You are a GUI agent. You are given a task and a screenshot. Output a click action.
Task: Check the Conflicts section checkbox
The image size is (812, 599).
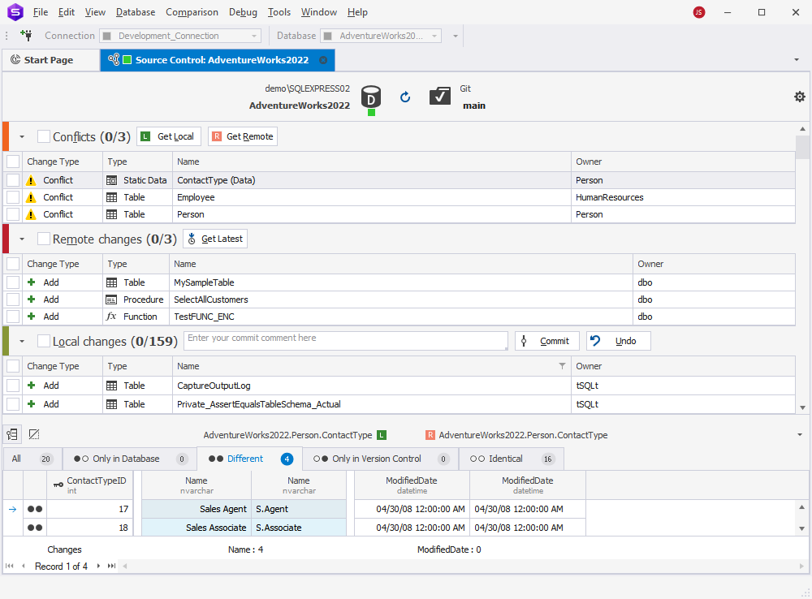click(x=44, y=136)
